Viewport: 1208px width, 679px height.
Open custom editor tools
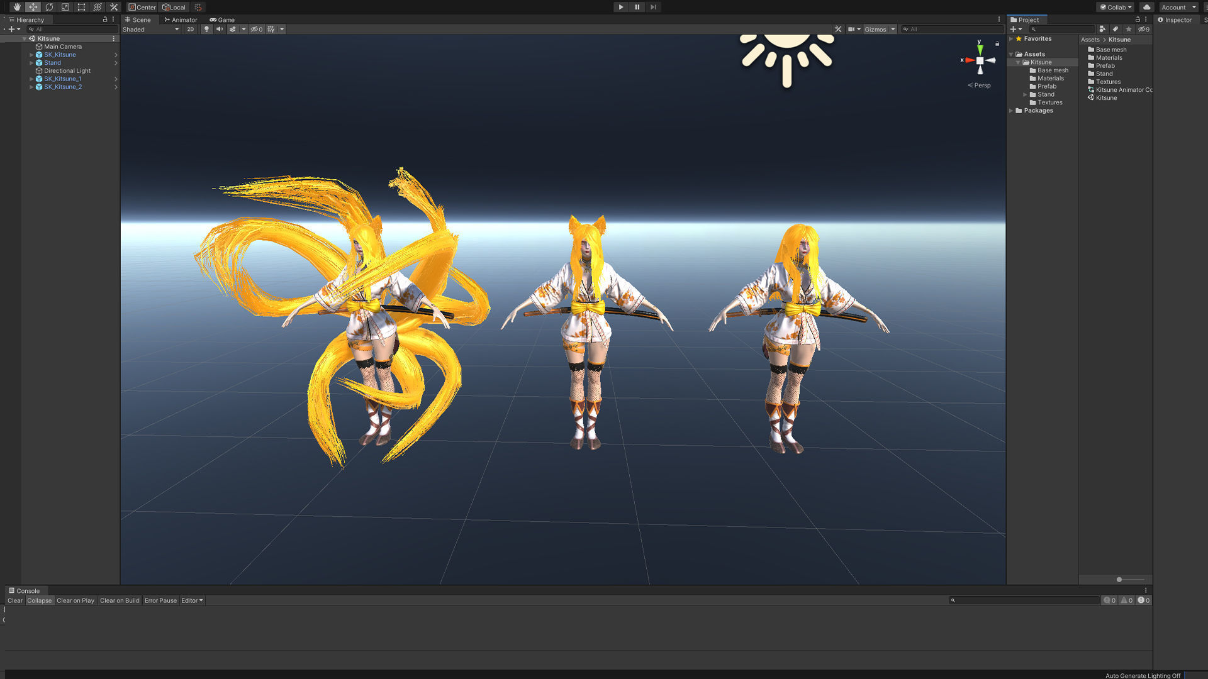point(114,7)
